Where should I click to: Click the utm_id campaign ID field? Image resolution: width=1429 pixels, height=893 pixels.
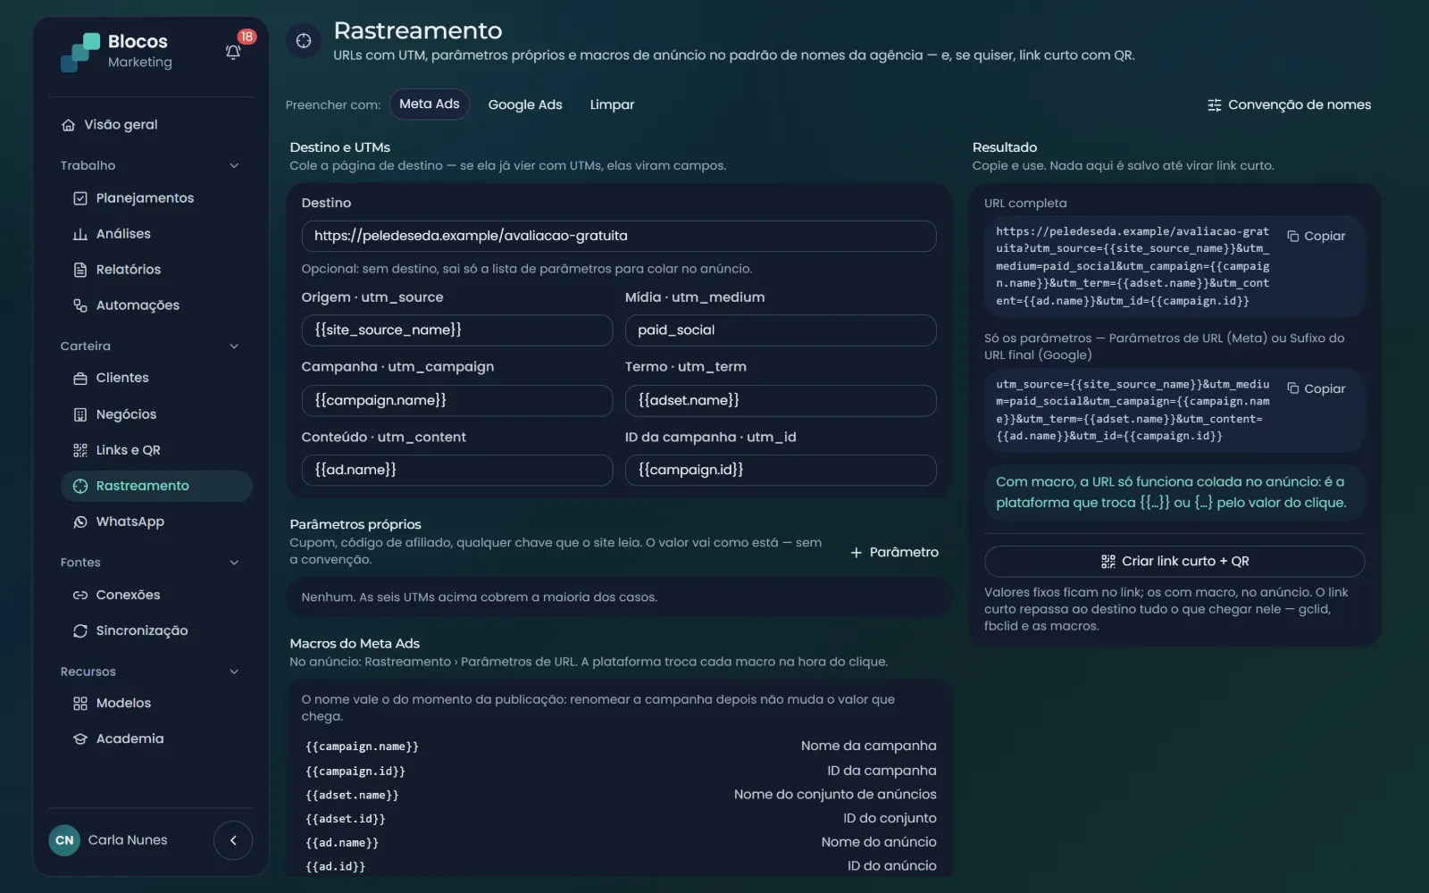coord(781,470)
